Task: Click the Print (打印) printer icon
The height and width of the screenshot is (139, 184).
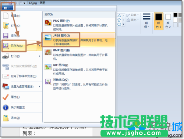Action: (x=6, y=56)
